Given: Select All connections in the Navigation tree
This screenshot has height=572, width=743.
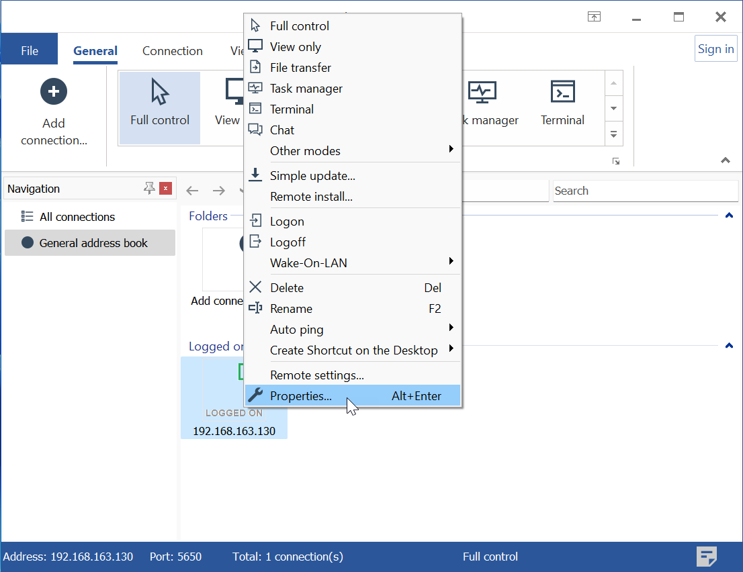Looking at the screenshot, I should click(77, 217).
